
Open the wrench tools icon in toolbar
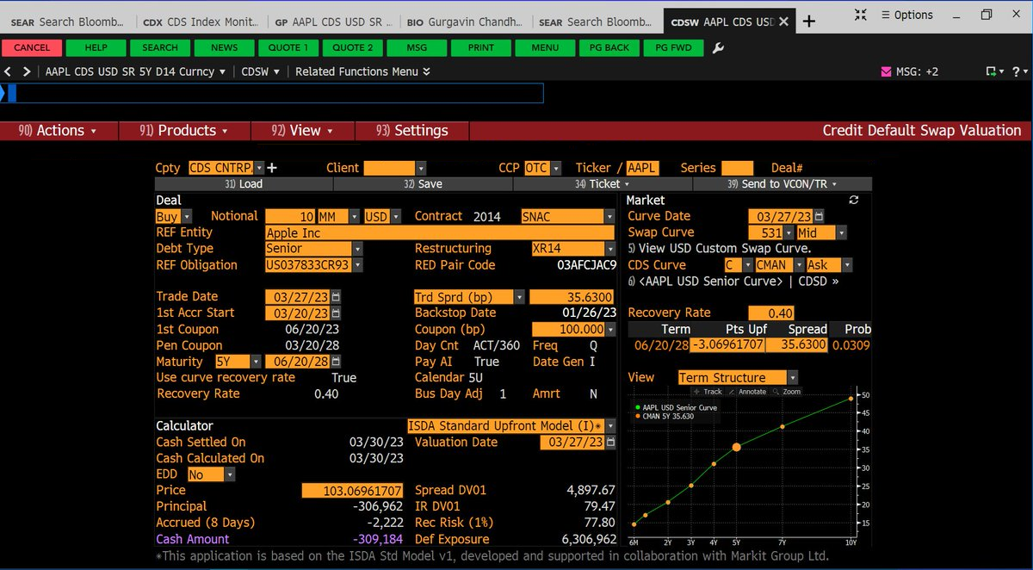[x=718, y=47]
